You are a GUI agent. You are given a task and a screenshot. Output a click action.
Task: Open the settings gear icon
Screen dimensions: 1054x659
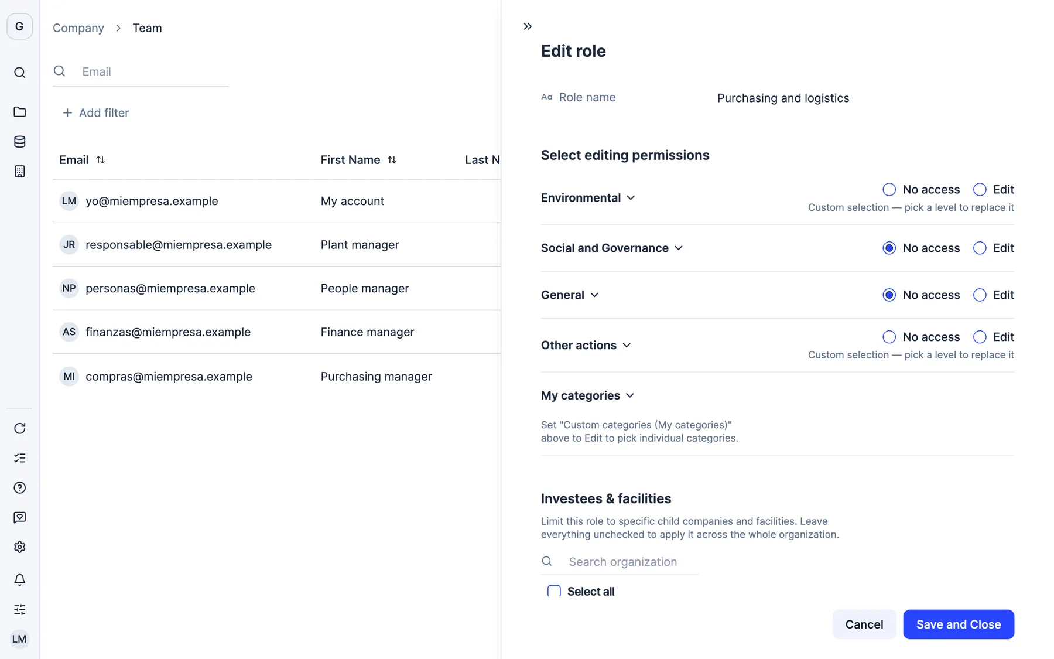point(19,547)
